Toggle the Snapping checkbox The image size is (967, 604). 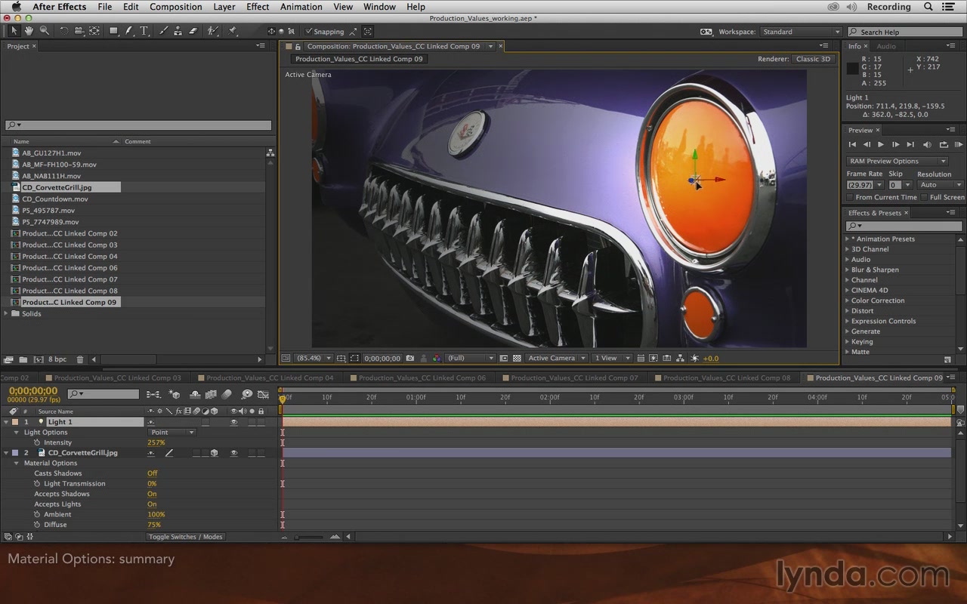point(309,32)
